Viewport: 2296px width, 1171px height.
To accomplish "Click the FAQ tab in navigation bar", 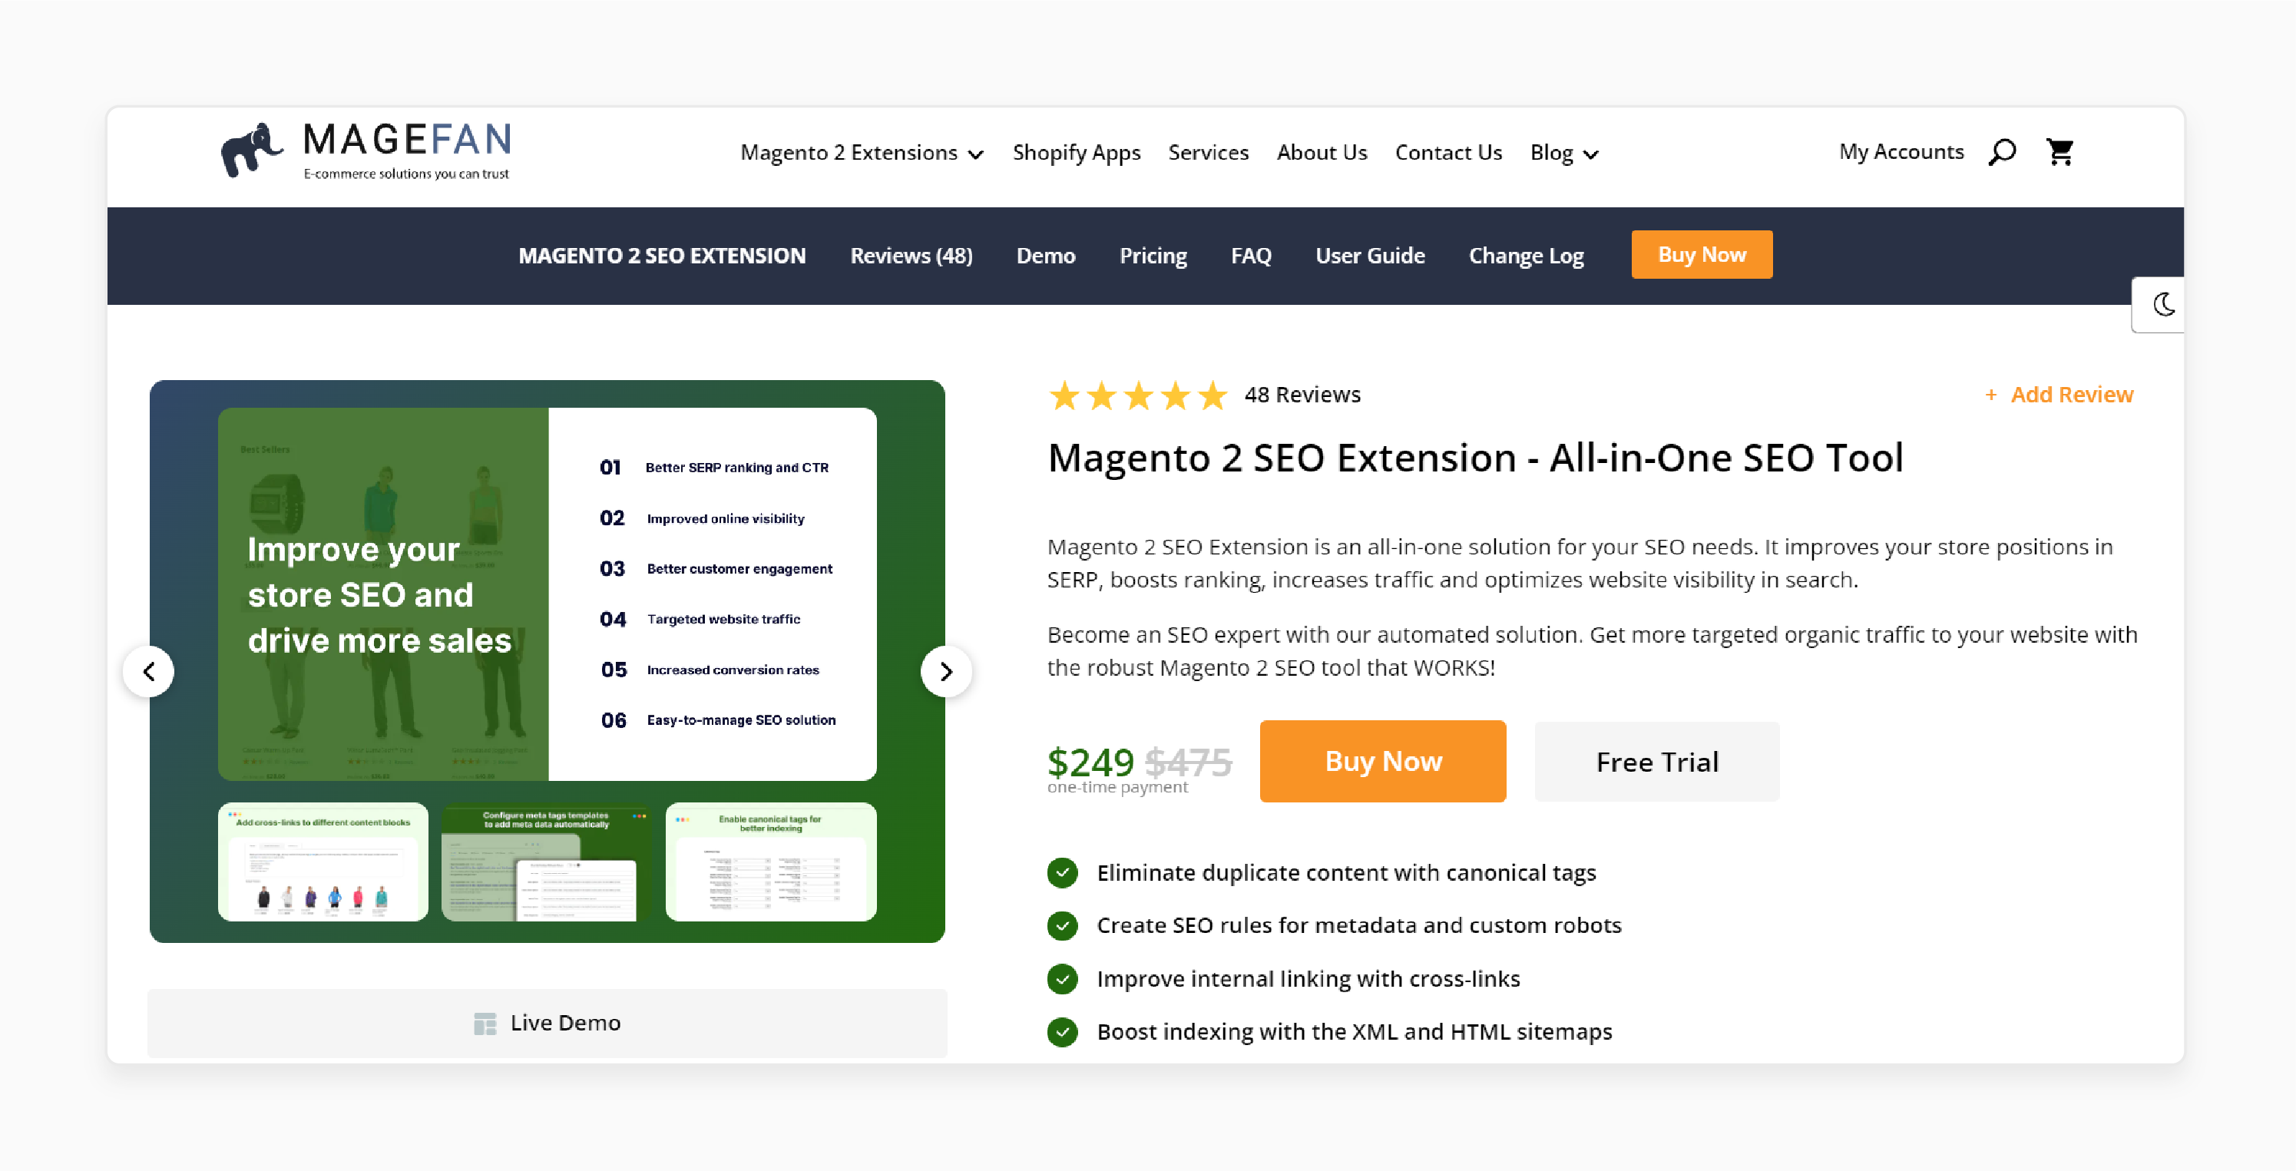I will [x=1251, y=254].
